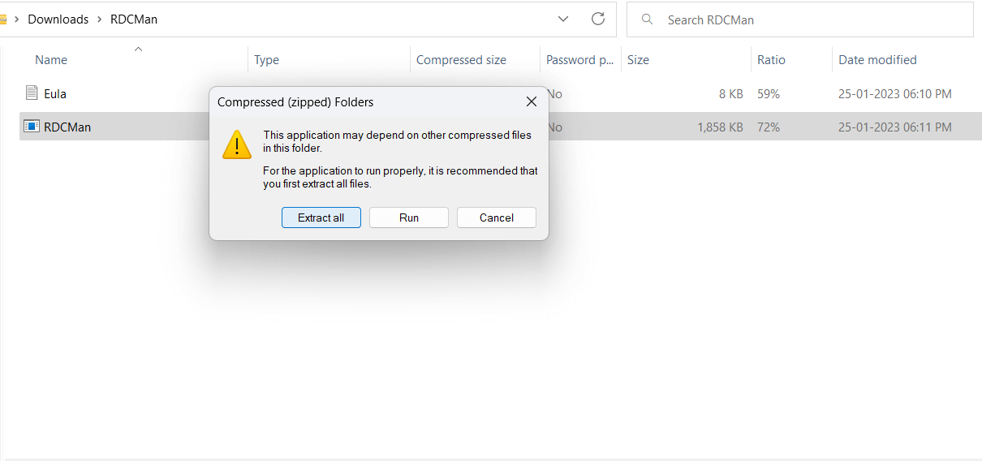Screen dimensions: 982x461
Task: Sort files by Ratio column
Action: point(771,60)
